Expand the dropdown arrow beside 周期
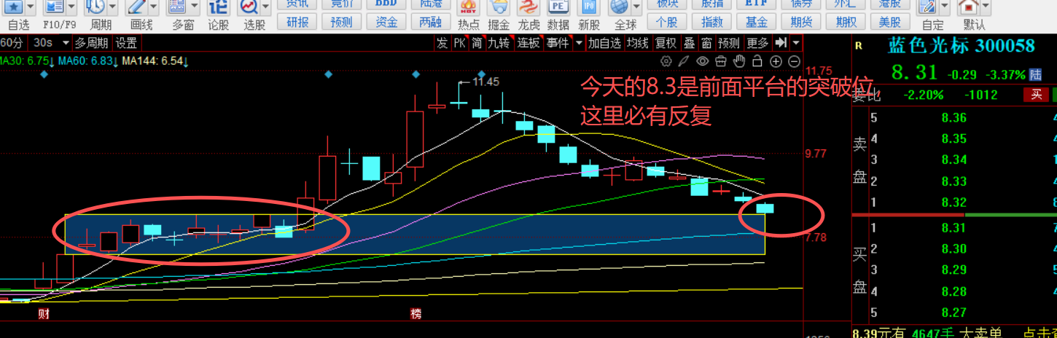The height and width of the screenshot is (338, 1057). (x=113, y=7)
